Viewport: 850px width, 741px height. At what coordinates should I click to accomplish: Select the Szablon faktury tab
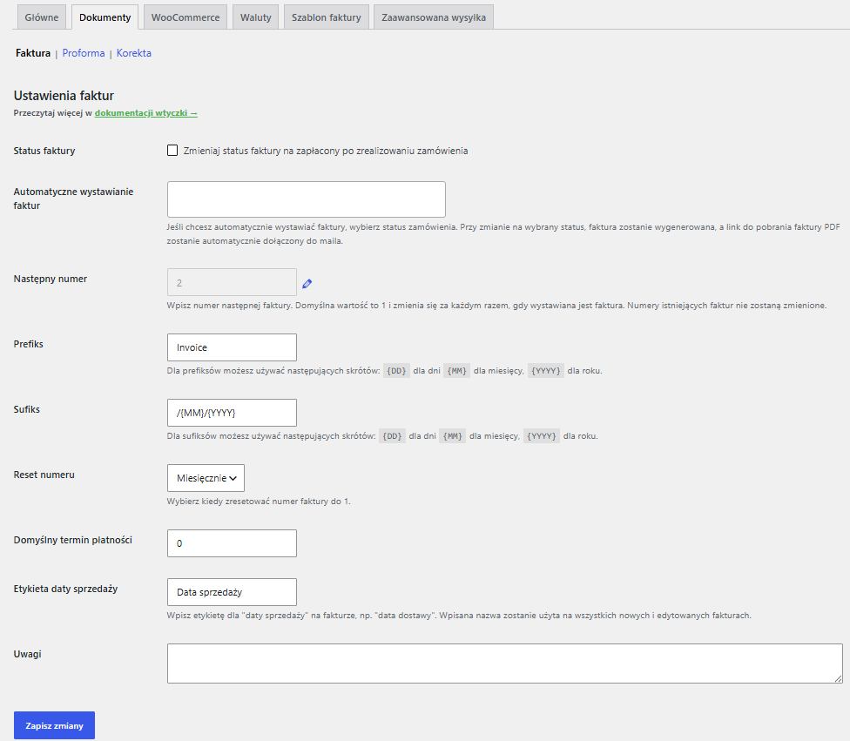(x=327, y=17)
